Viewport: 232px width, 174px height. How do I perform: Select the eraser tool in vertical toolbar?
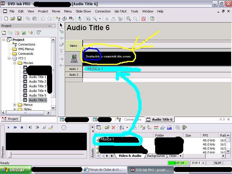[x=61, y=44]
